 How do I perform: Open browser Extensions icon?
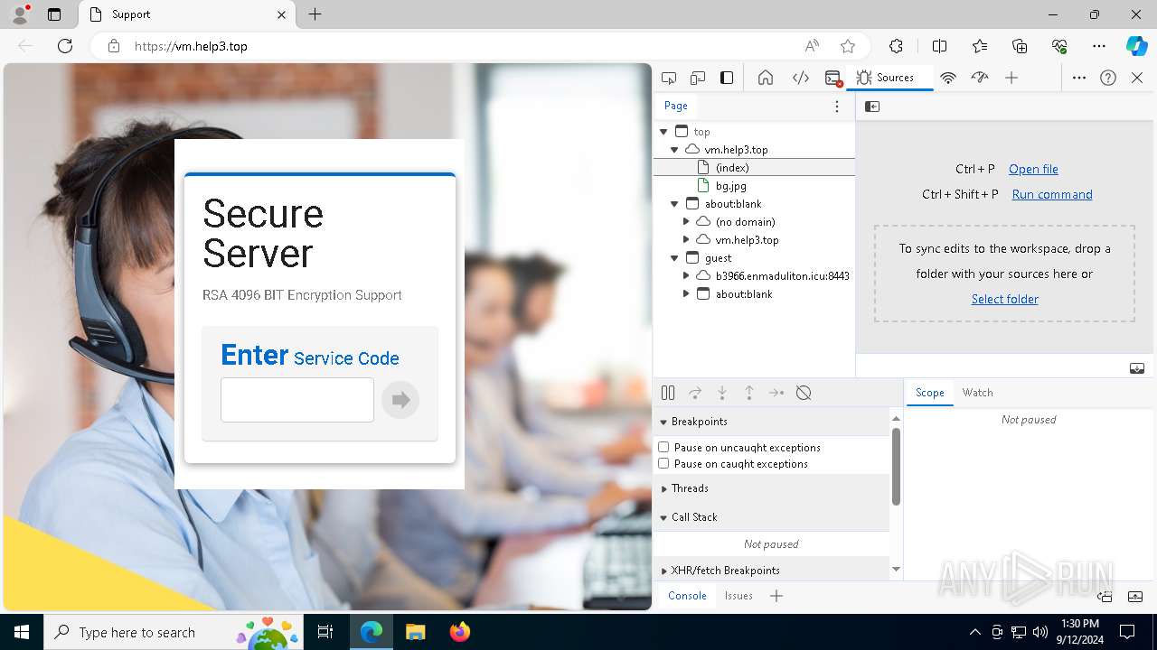(x=896, y=46)
